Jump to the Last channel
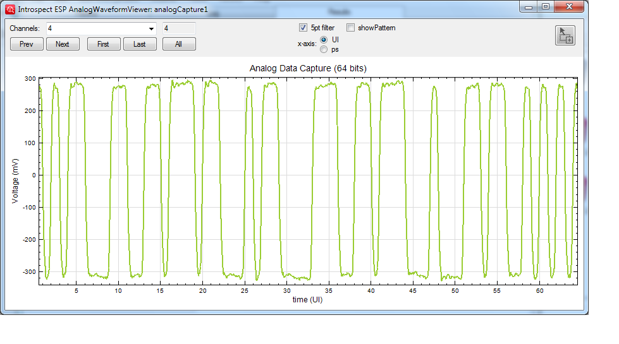Viewport: 619px width, 344px height. 140,44
